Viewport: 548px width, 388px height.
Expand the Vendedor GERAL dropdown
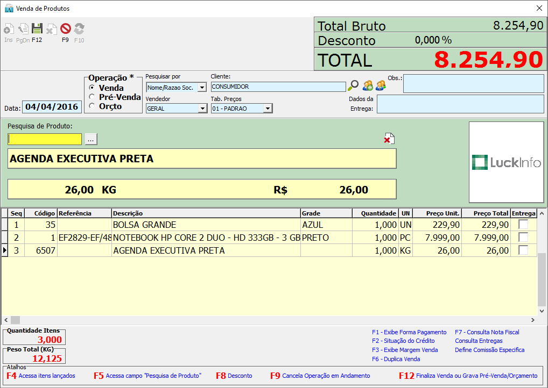(202, 109)
